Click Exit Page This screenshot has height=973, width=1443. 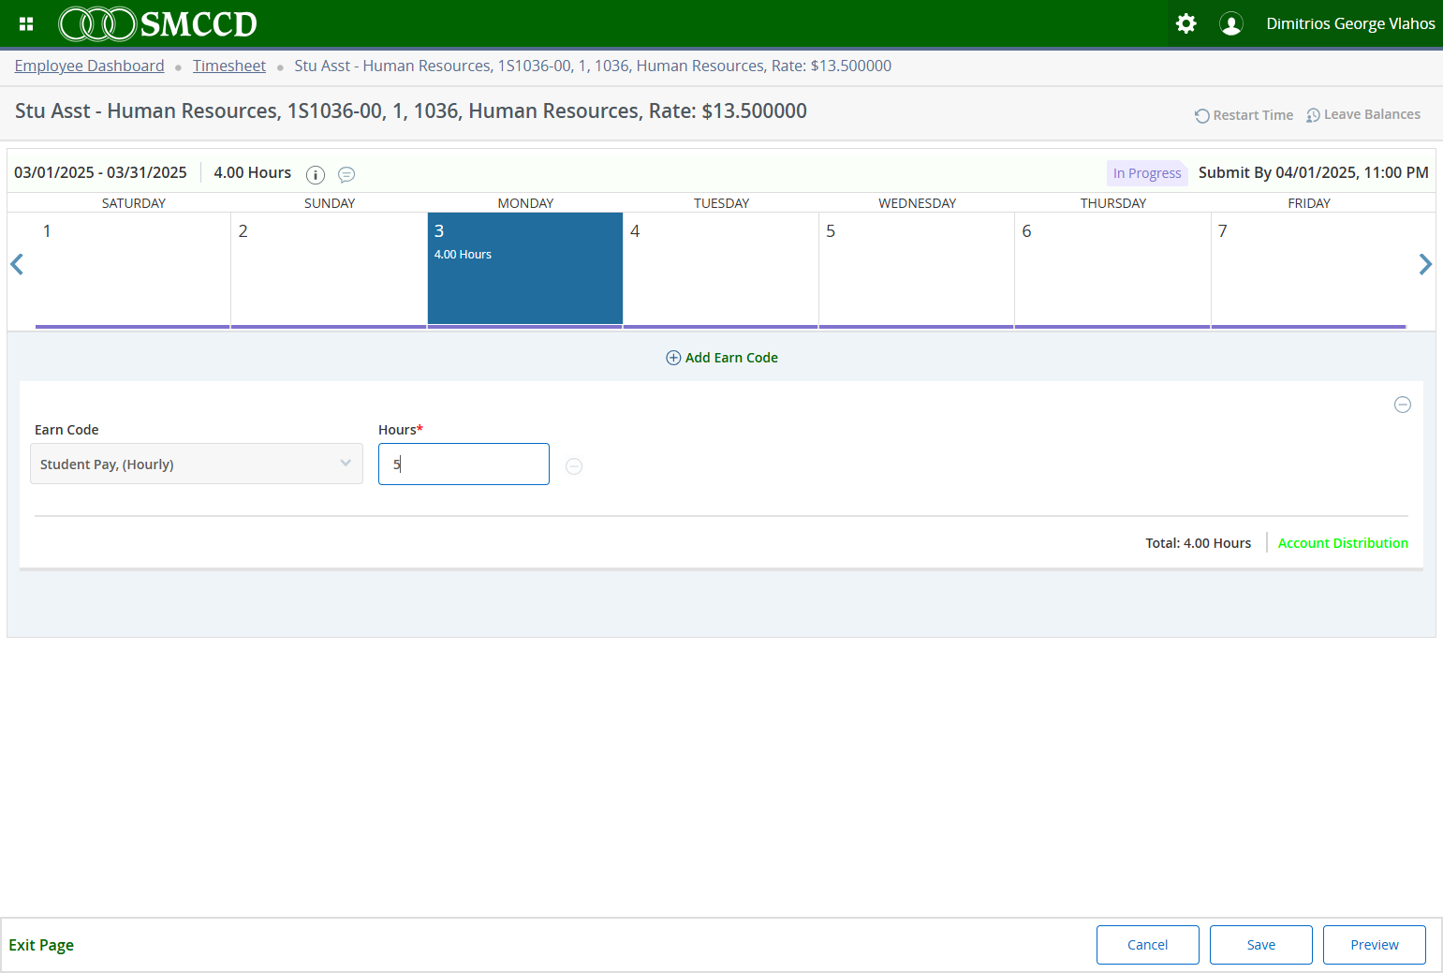[x=41, y=945]
